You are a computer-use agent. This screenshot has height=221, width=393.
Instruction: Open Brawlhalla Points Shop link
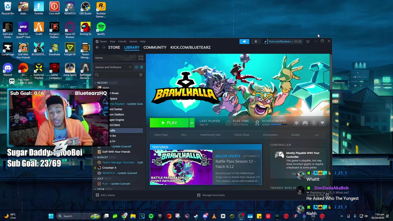click(242, 135)
